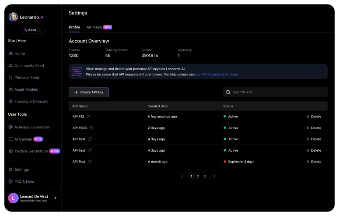Image resolution: width=339 pixels, height=216 pixels.
Task: Click the info icon beside 2,920 tokens
Action: pos(39,30)
